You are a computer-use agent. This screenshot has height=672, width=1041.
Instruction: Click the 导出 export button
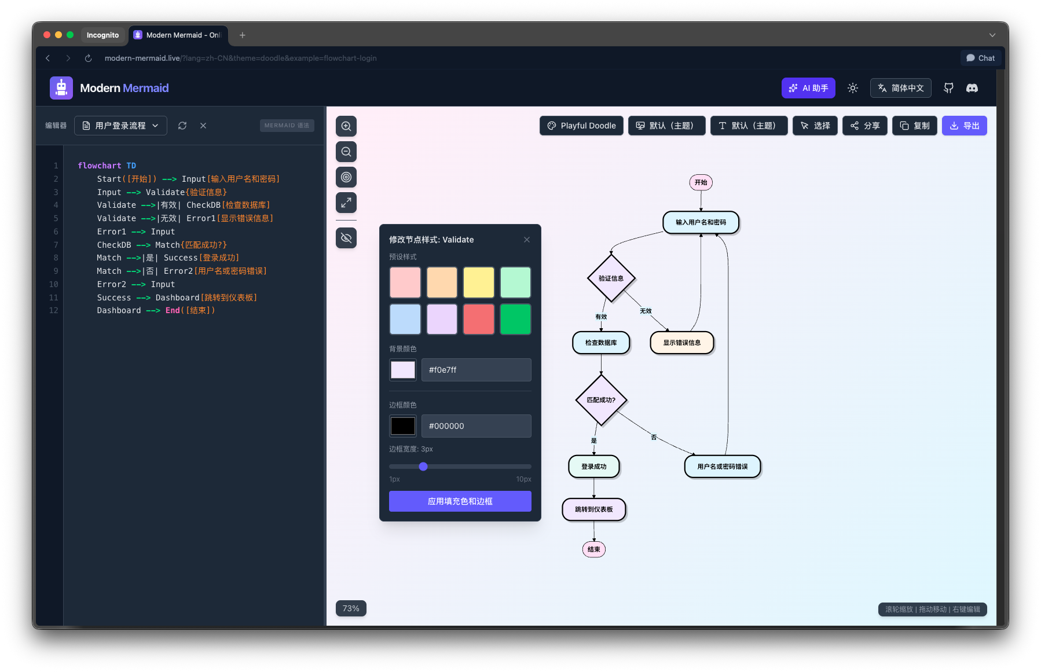pos(964,126)
